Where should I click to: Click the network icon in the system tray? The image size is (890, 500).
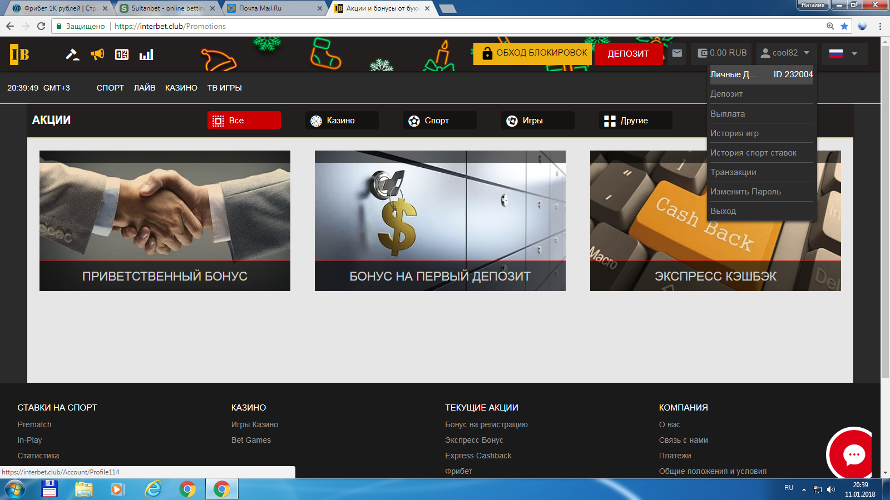(x=818, y=489)
